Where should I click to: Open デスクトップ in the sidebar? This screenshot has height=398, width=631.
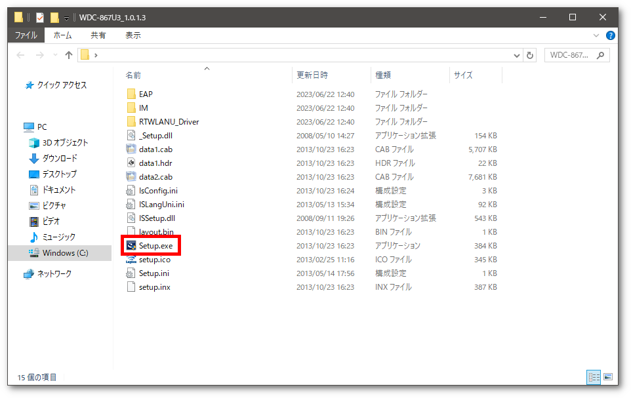click(x=52, y=174)
